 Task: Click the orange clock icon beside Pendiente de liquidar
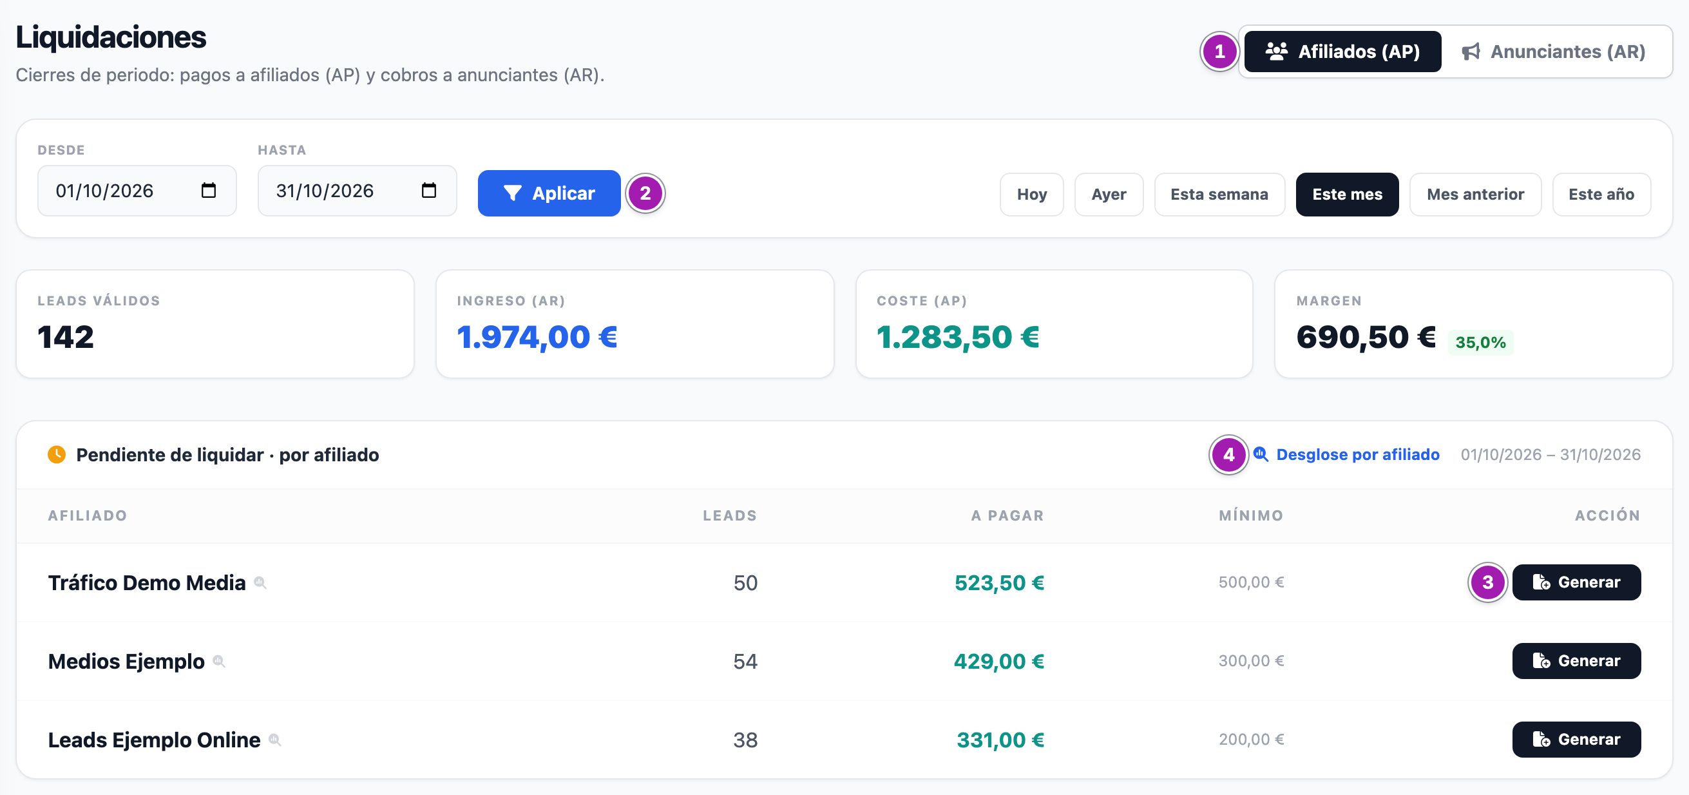(57, 455)
